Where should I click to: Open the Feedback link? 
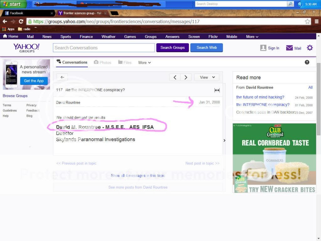(33, 110)
